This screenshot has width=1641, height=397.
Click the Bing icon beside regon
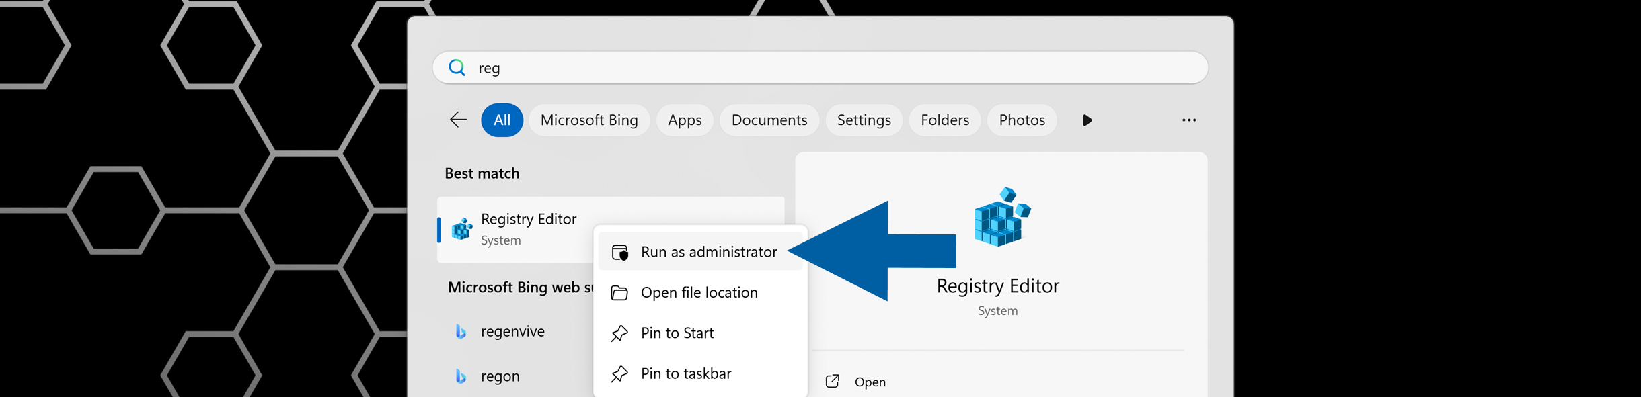461,376
